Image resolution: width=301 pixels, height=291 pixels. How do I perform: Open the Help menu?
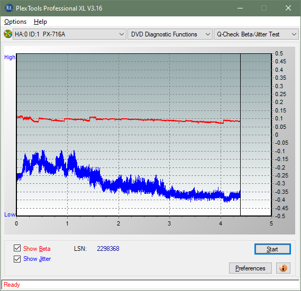click(40, 22)
